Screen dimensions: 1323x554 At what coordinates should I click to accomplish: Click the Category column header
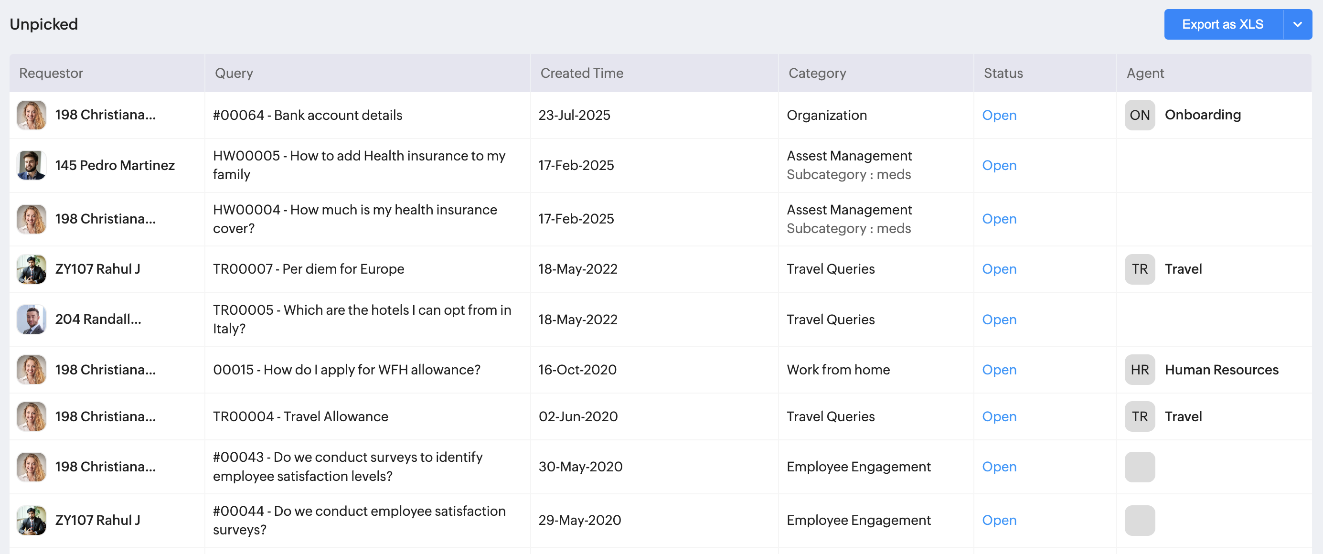(x=817, y=74)
